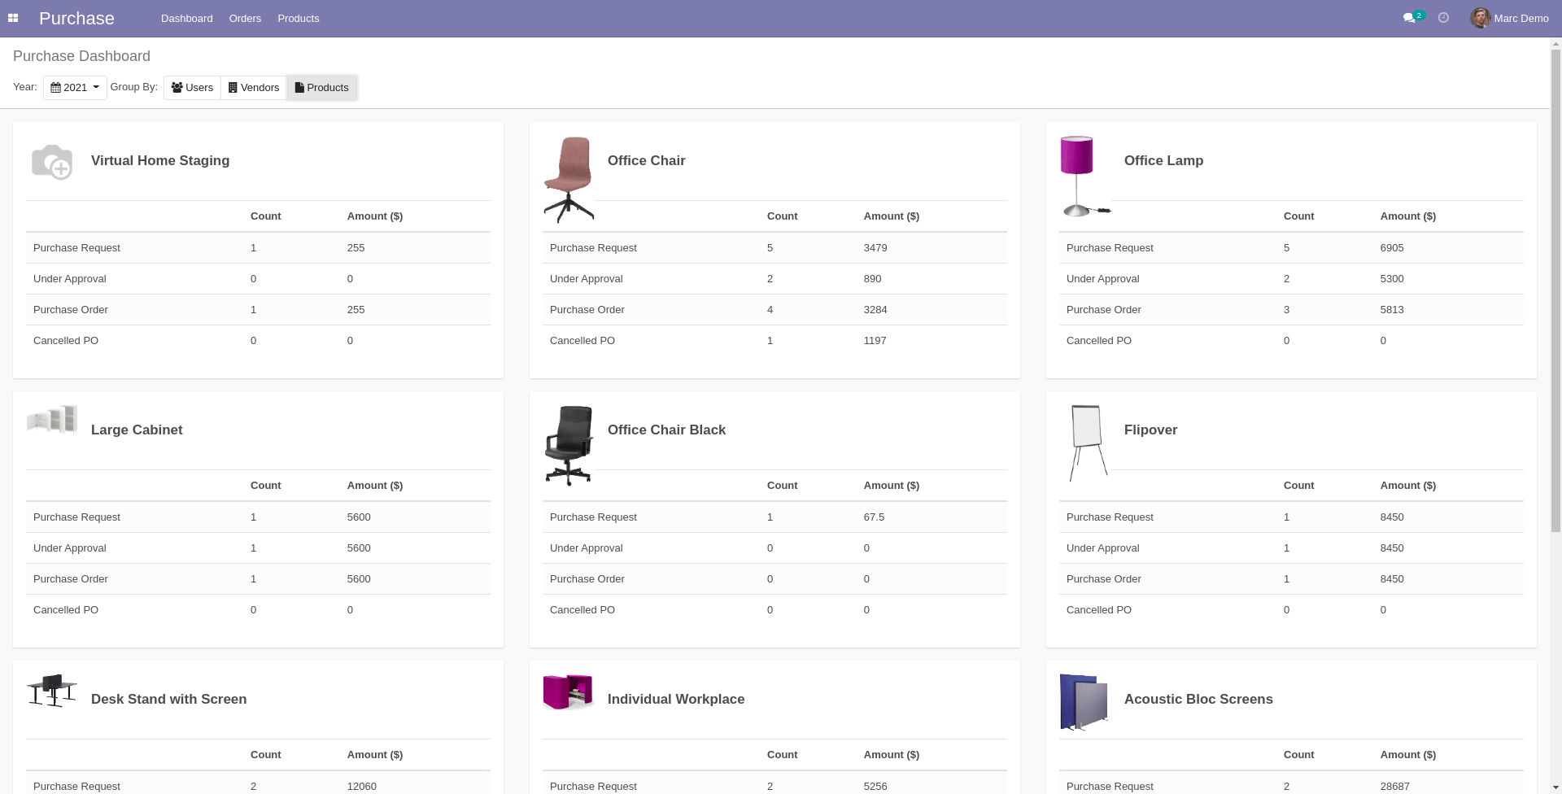This screenshot has width=1562, height=794.
Task: Open the Office Chair product title
Action: 646,160
